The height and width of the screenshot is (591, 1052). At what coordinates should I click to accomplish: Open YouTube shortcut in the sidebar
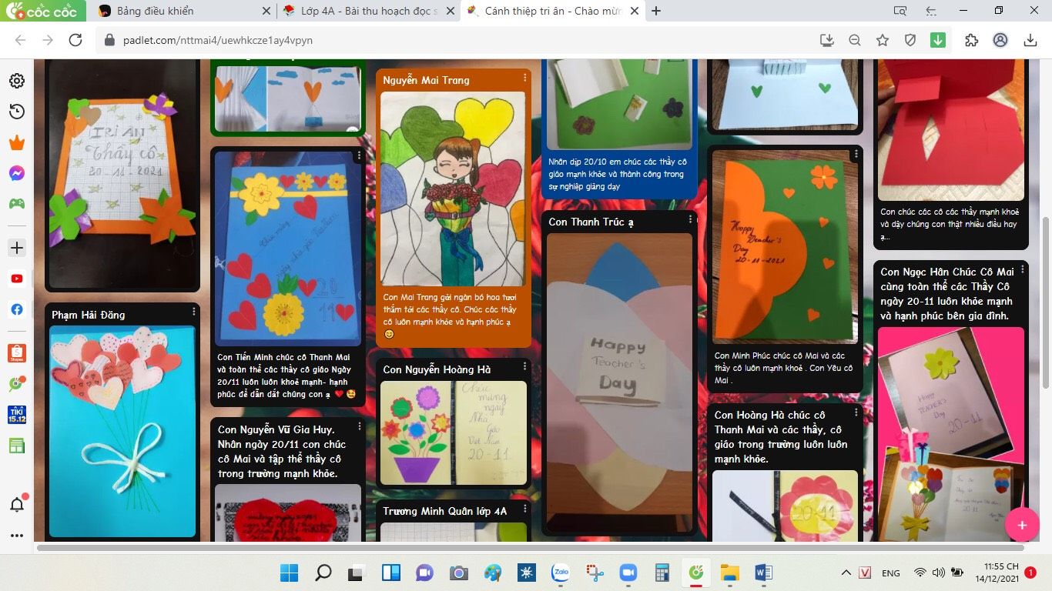coord(17,279)
